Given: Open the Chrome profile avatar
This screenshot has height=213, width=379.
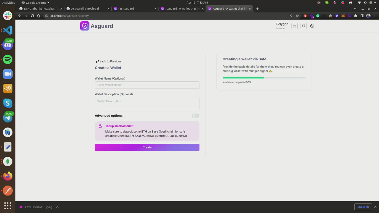Looking at the screenshot, I should pos(368,16).
